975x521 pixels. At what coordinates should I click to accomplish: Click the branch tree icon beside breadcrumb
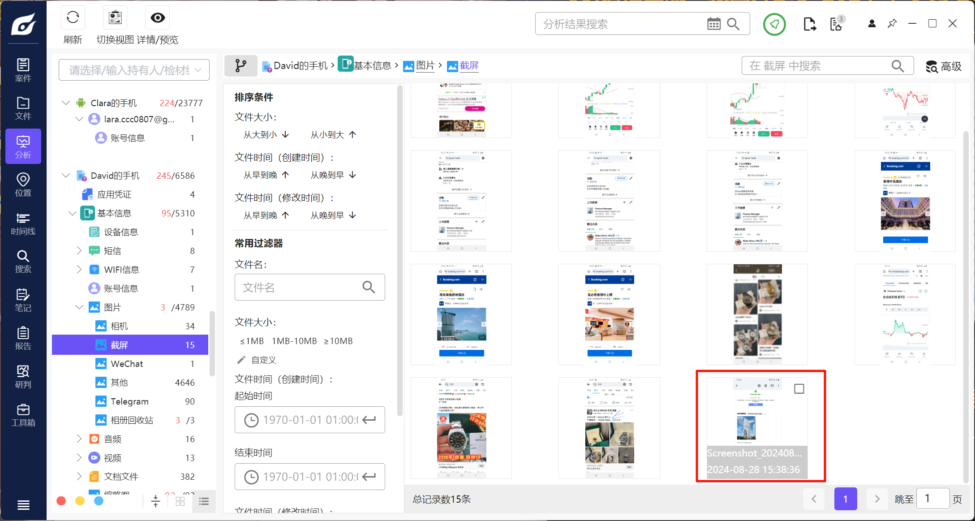pos(241,66)
